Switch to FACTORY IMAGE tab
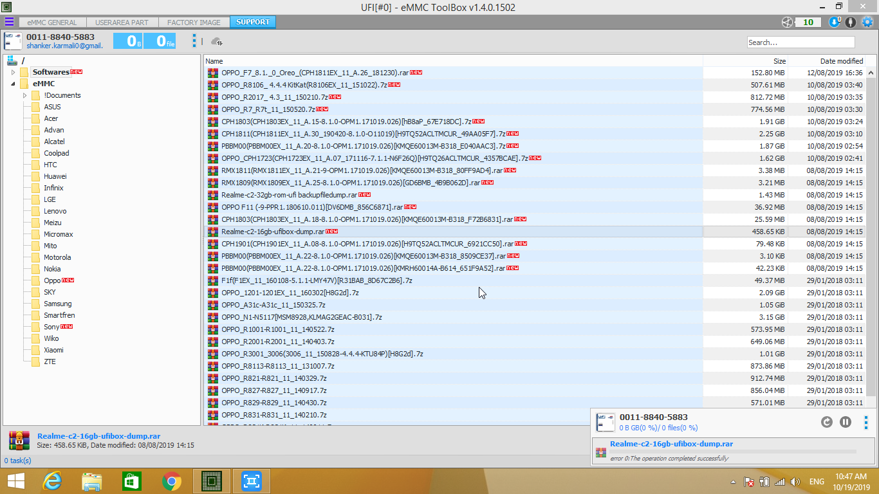 pyautogui.click(x=194, y=22)
